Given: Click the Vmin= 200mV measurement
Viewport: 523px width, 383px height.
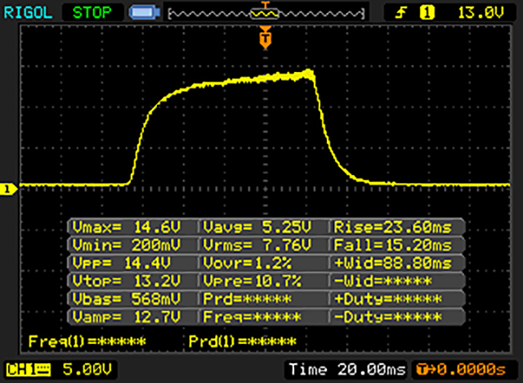Looking at the screenshot, I should pyautogui.click(x=127, y=245).
